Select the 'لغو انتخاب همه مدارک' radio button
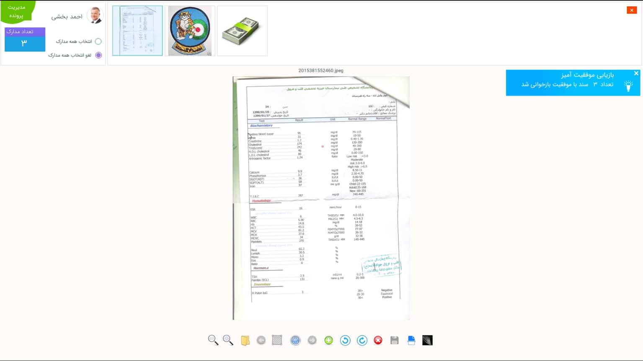643x361 pixels. 98,55
